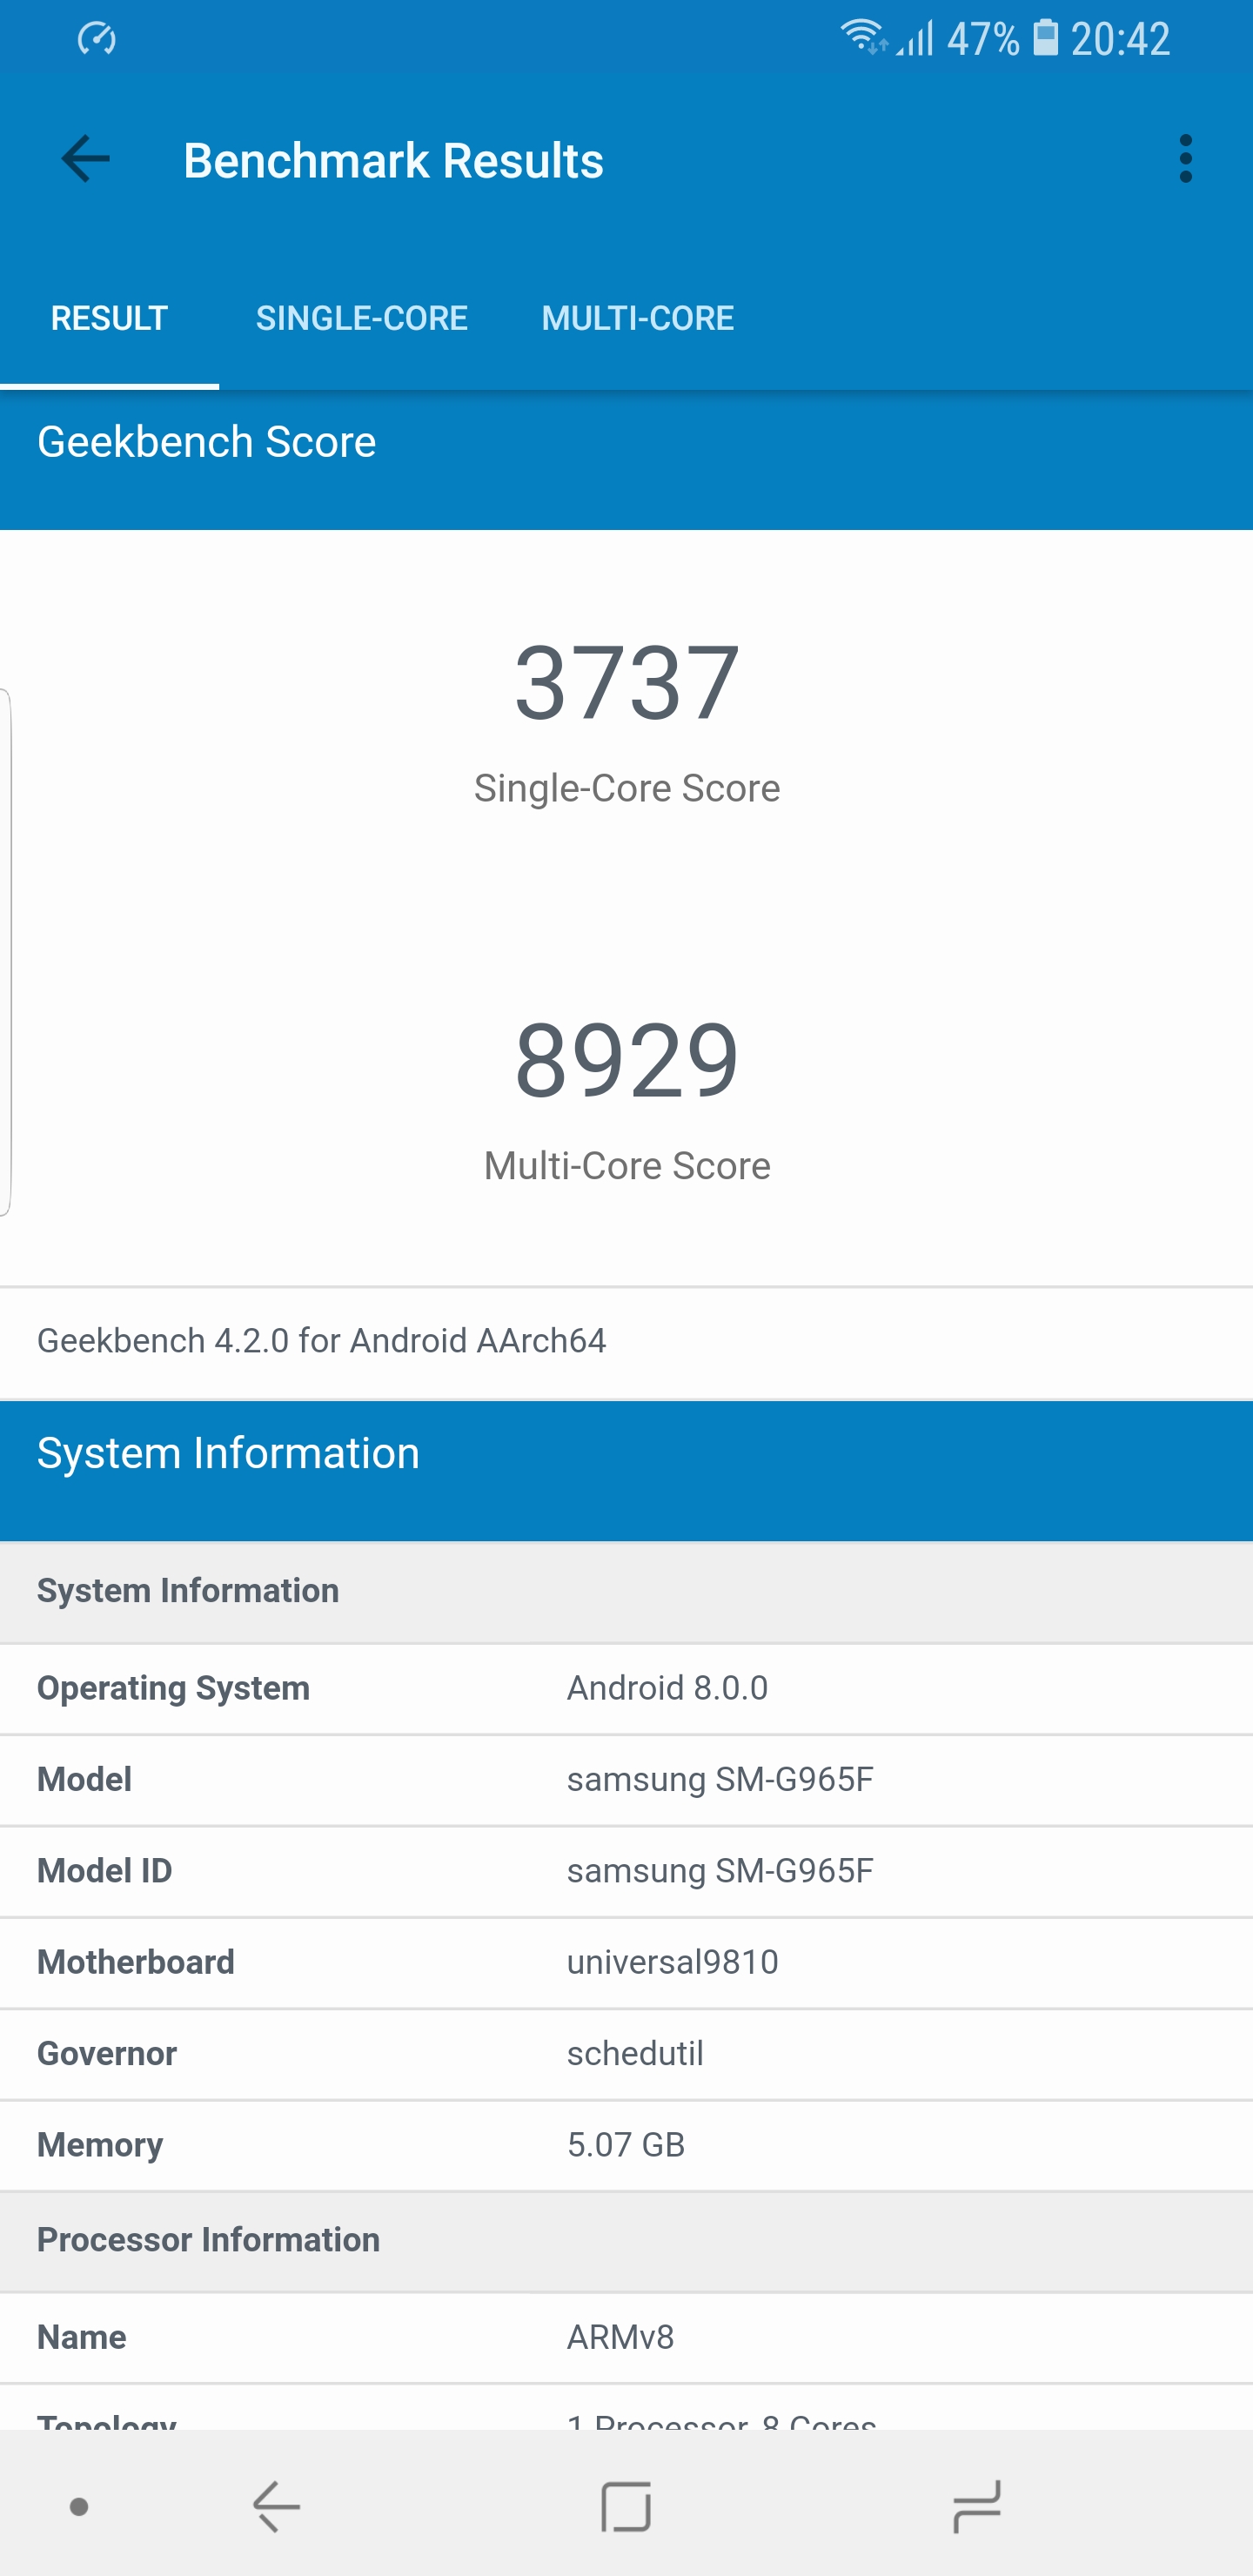
Task: Open recent apps from navigation bar
Action: (975, 2506)
